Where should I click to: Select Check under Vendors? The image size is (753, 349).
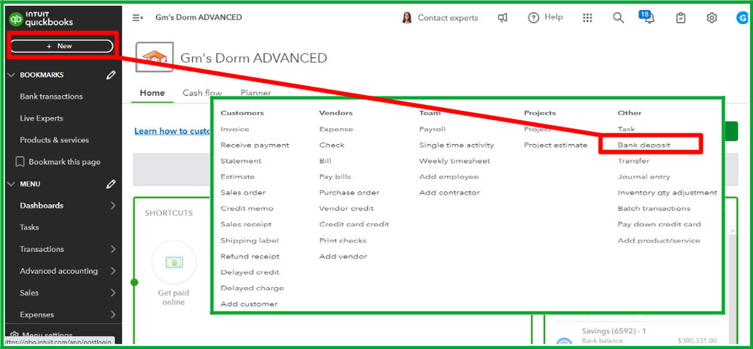pos(332,145)
